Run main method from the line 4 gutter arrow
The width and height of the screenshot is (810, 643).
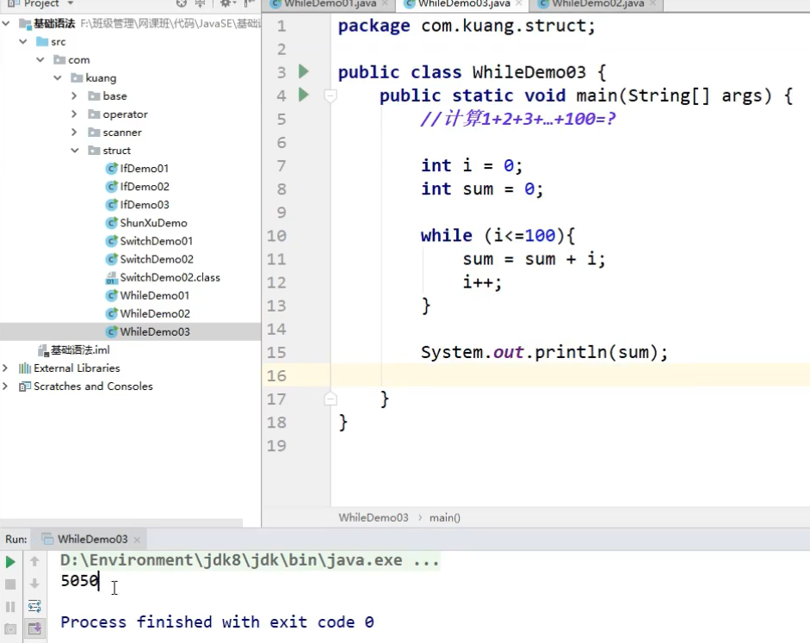click(304, 95)
